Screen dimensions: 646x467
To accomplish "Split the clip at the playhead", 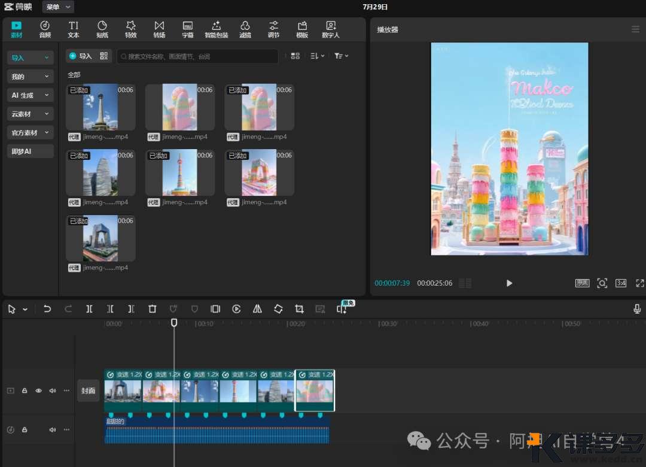I will click(89, 308).
